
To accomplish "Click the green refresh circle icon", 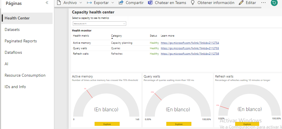I will coord(274,3).
